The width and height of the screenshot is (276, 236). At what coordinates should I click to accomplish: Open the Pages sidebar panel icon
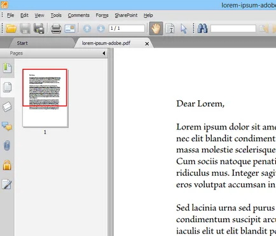pos(7,88)
